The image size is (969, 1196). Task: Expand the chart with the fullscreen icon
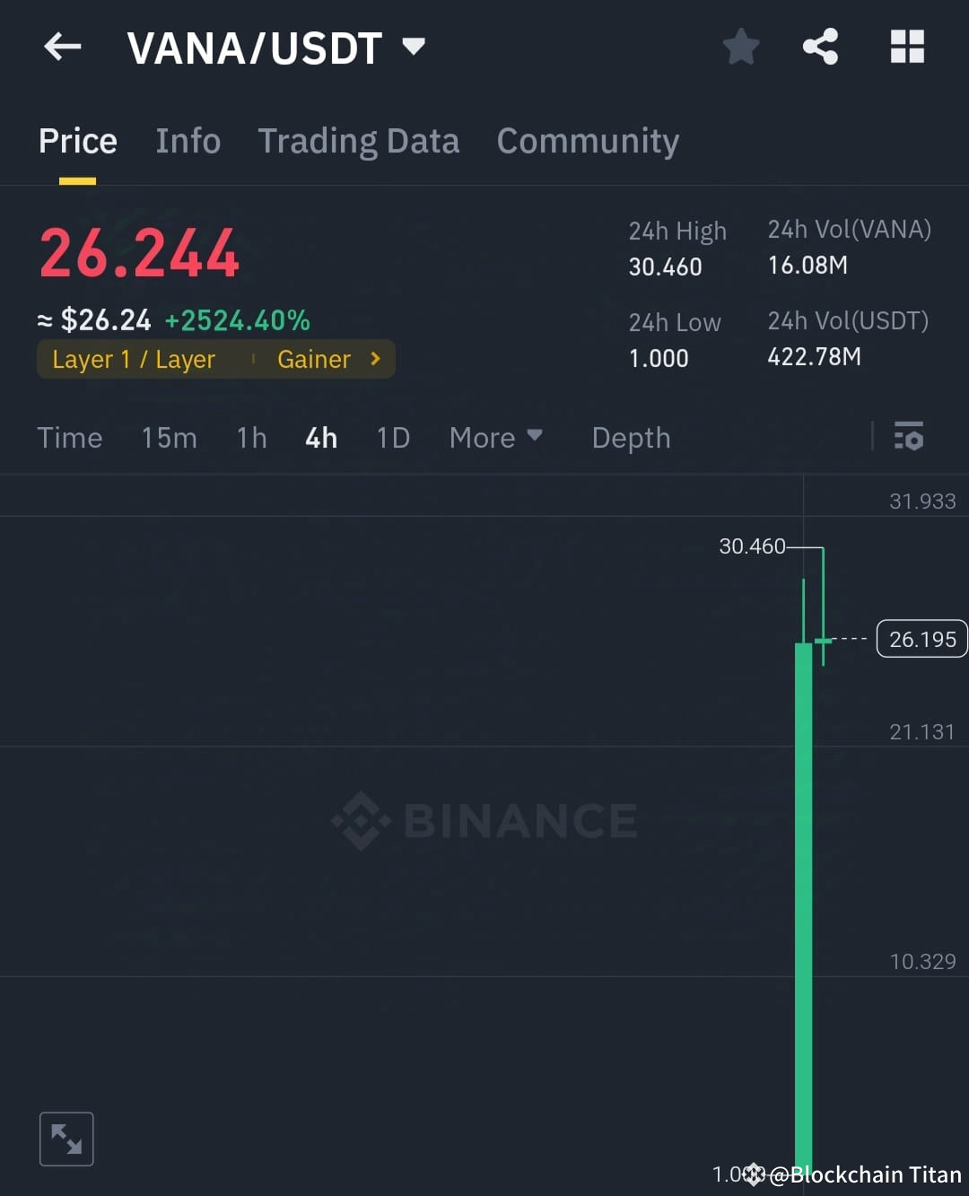[x=66, y=1138]
